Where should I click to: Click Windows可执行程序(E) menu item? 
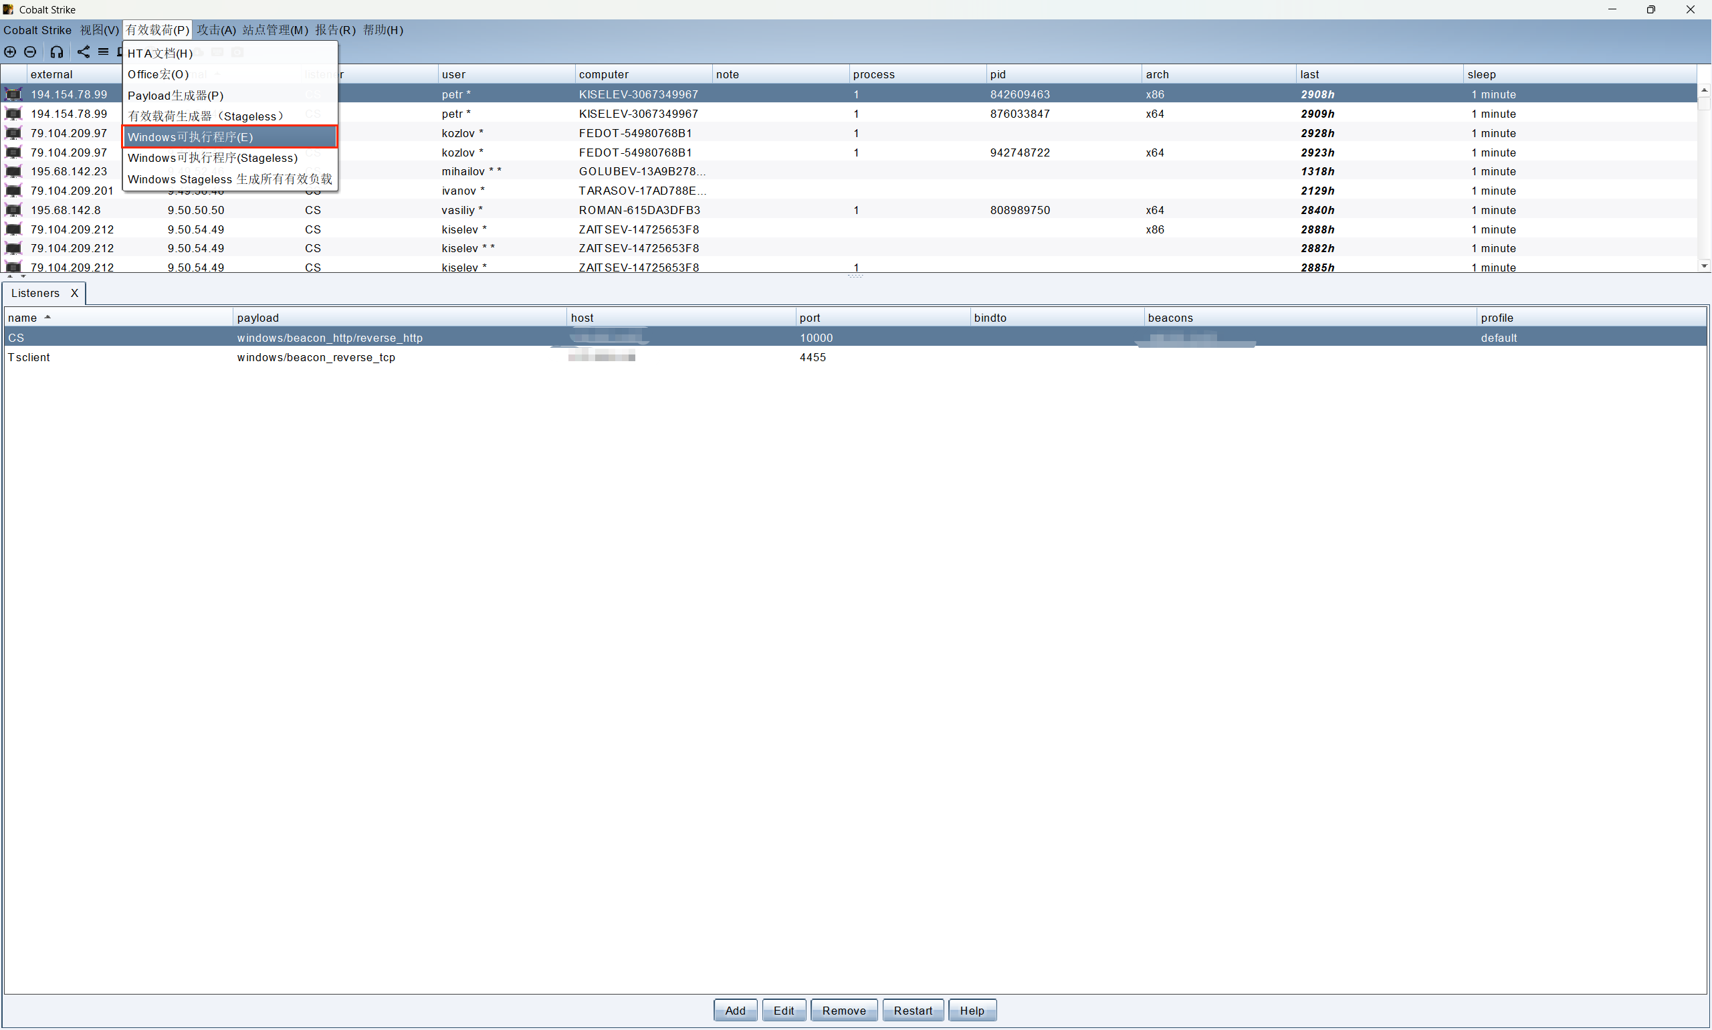coord(229,137)
